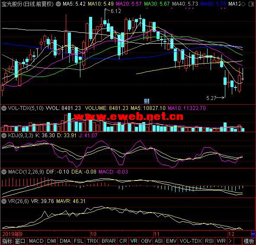Screen dimensions: 256x245
Task: Click the 财 financial marker on the chart
Action: coord(147,101)
